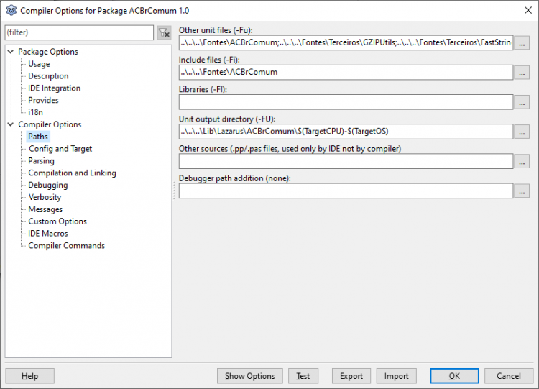Browse for Unit output directory
The image size is (539, 389).
522,132
